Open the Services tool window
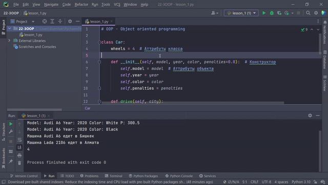Viewport: 328px width, 185px height. (208, 176)
